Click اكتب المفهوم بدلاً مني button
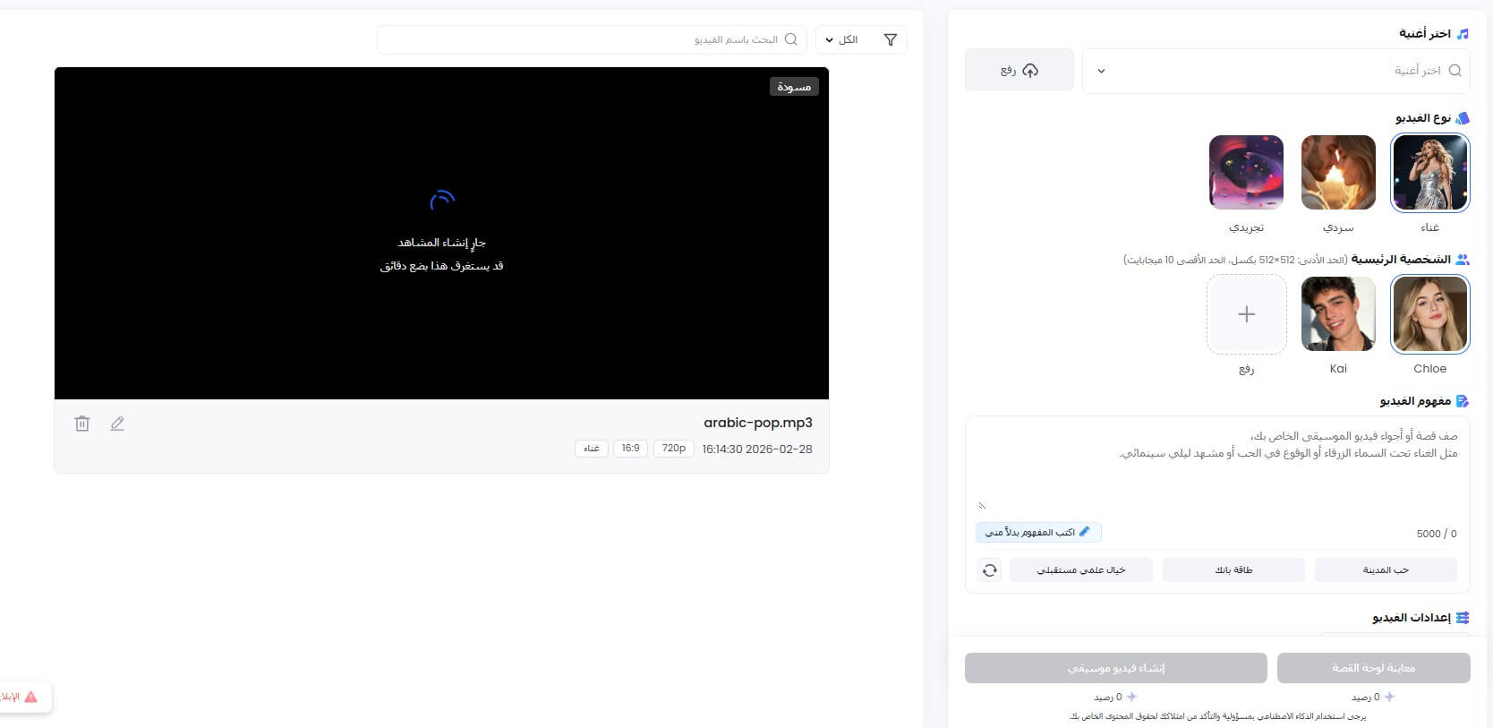The height and width of the screenshot is (728, 1493). coord(1038,532)
